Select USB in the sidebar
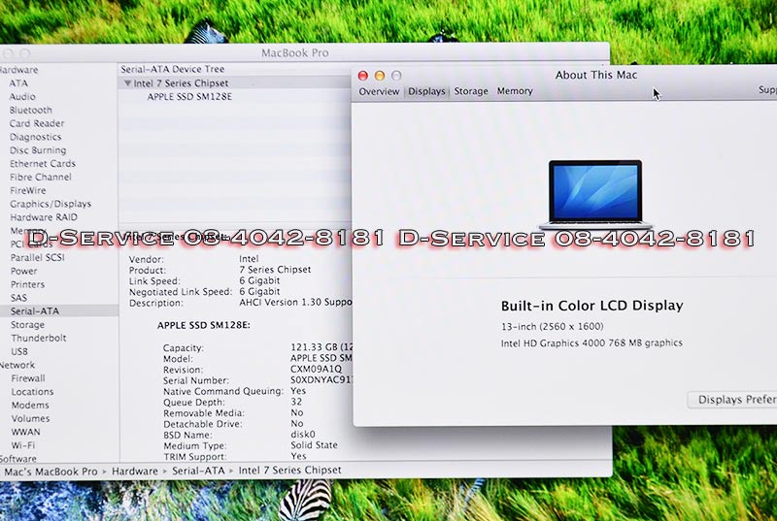The width and height of the screenshot is (777, 521). click(x=19, y=351)
